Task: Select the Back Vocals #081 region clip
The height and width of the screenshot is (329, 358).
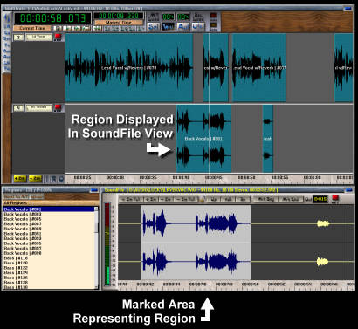Action: (203, 139)
